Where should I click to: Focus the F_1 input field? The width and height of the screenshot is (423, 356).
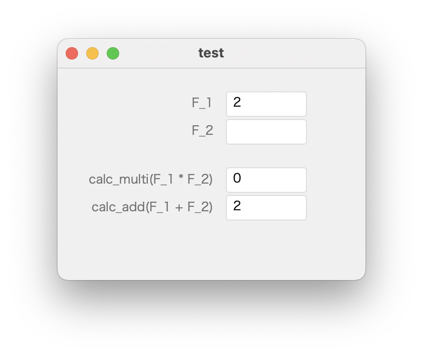[266, 104]
